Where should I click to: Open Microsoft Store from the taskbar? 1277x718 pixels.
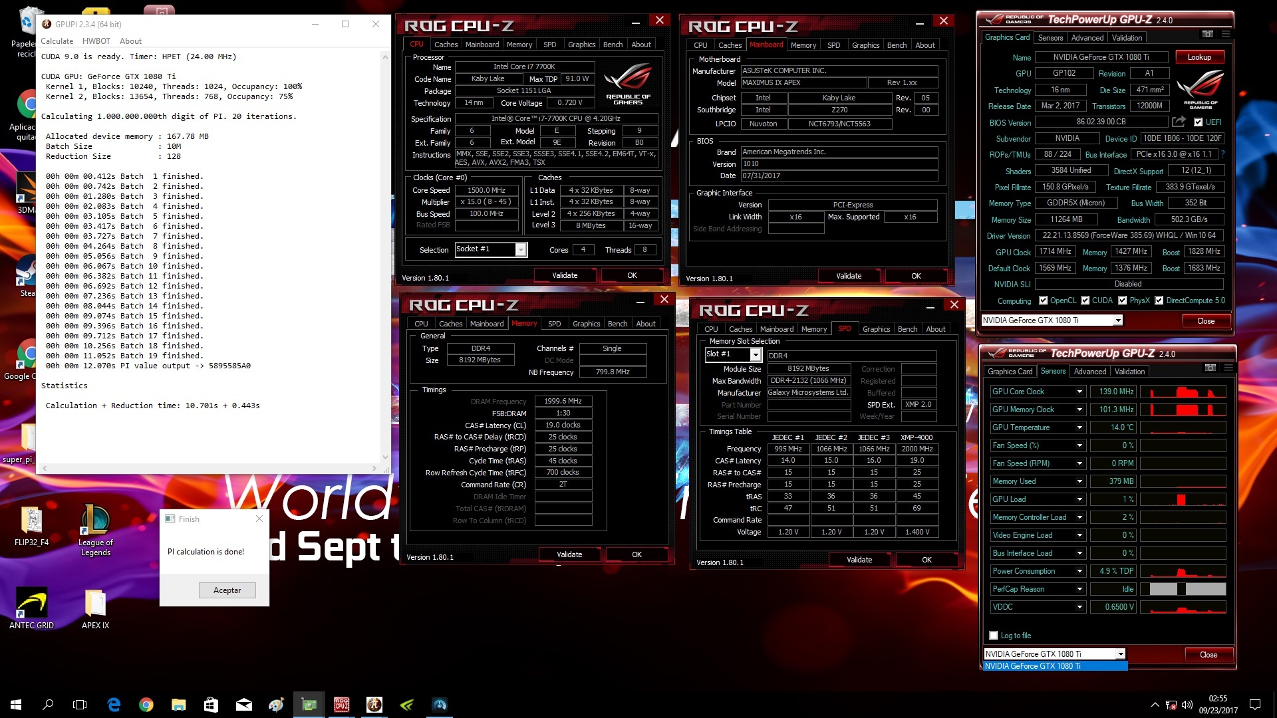[x=212, y=705]
